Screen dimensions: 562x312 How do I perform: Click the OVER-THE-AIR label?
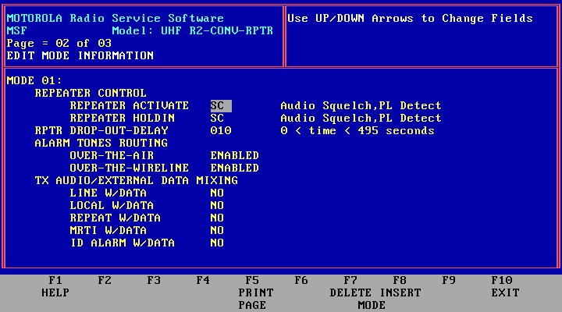(112, 155)
